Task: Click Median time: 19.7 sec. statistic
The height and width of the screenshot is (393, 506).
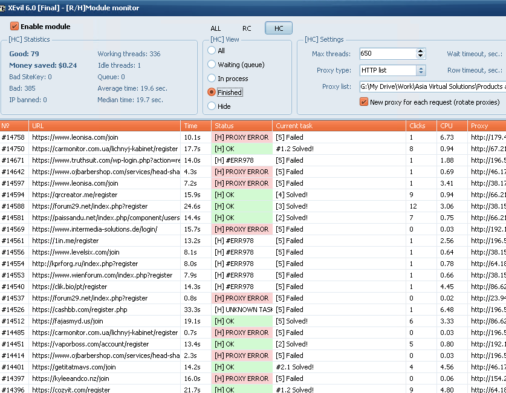Action: click(130, 100)
